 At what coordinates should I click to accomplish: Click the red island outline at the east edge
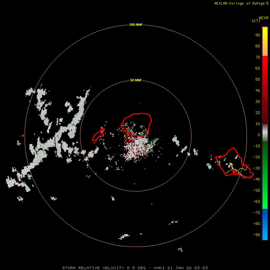click(234, 163)
